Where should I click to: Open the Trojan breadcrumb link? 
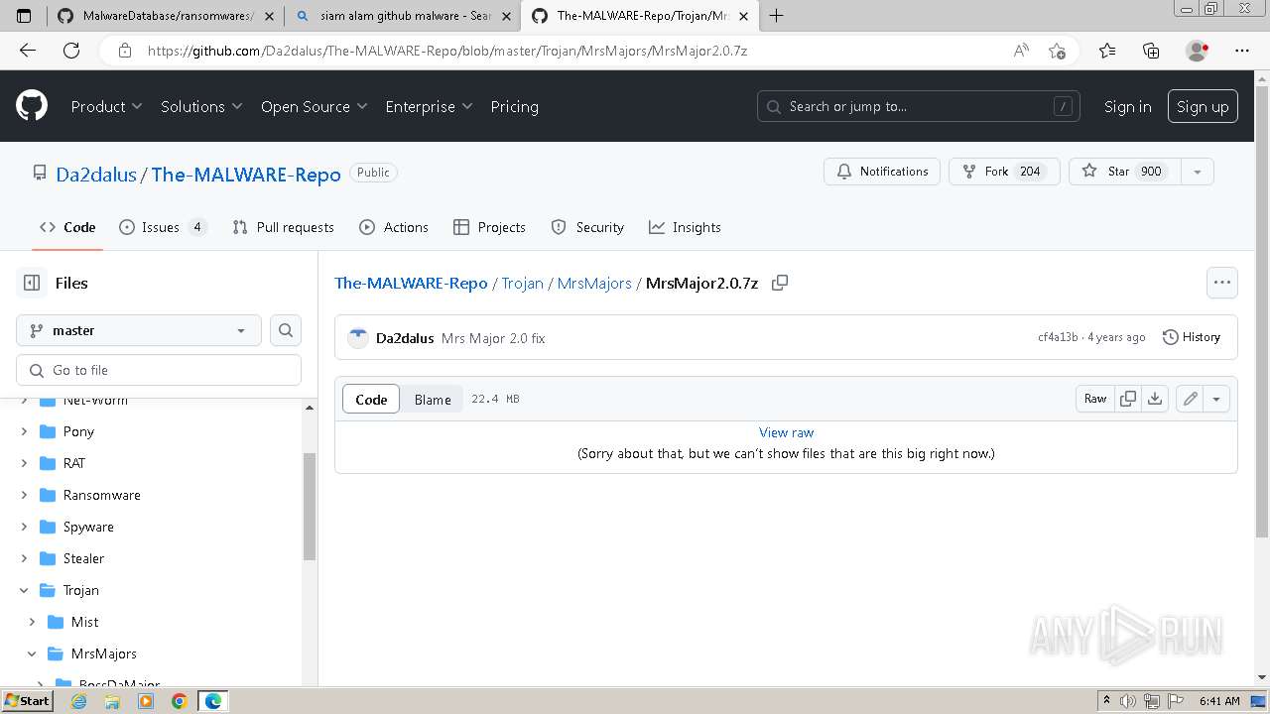(x=522, y=283)
